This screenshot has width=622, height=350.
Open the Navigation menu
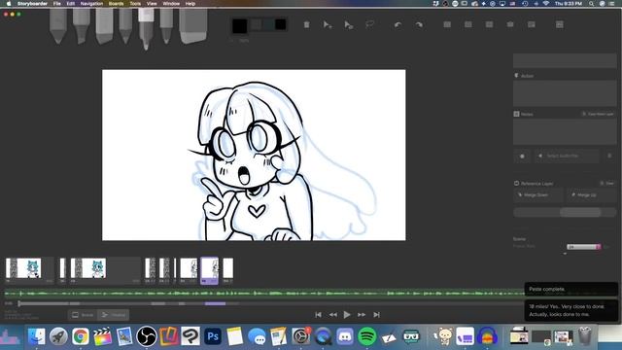91,4
